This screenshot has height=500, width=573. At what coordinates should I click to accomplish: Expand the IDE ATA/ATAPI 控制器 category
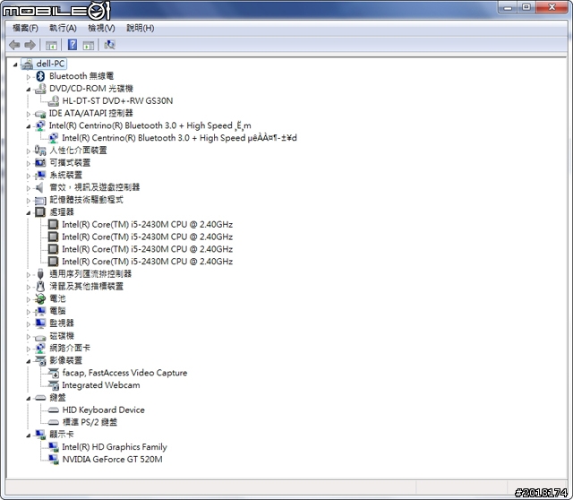pos(28,114)
